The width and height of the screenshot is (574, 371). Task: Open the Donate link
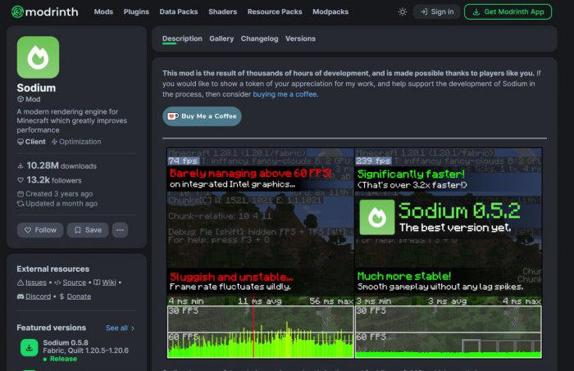pos(75,296)
